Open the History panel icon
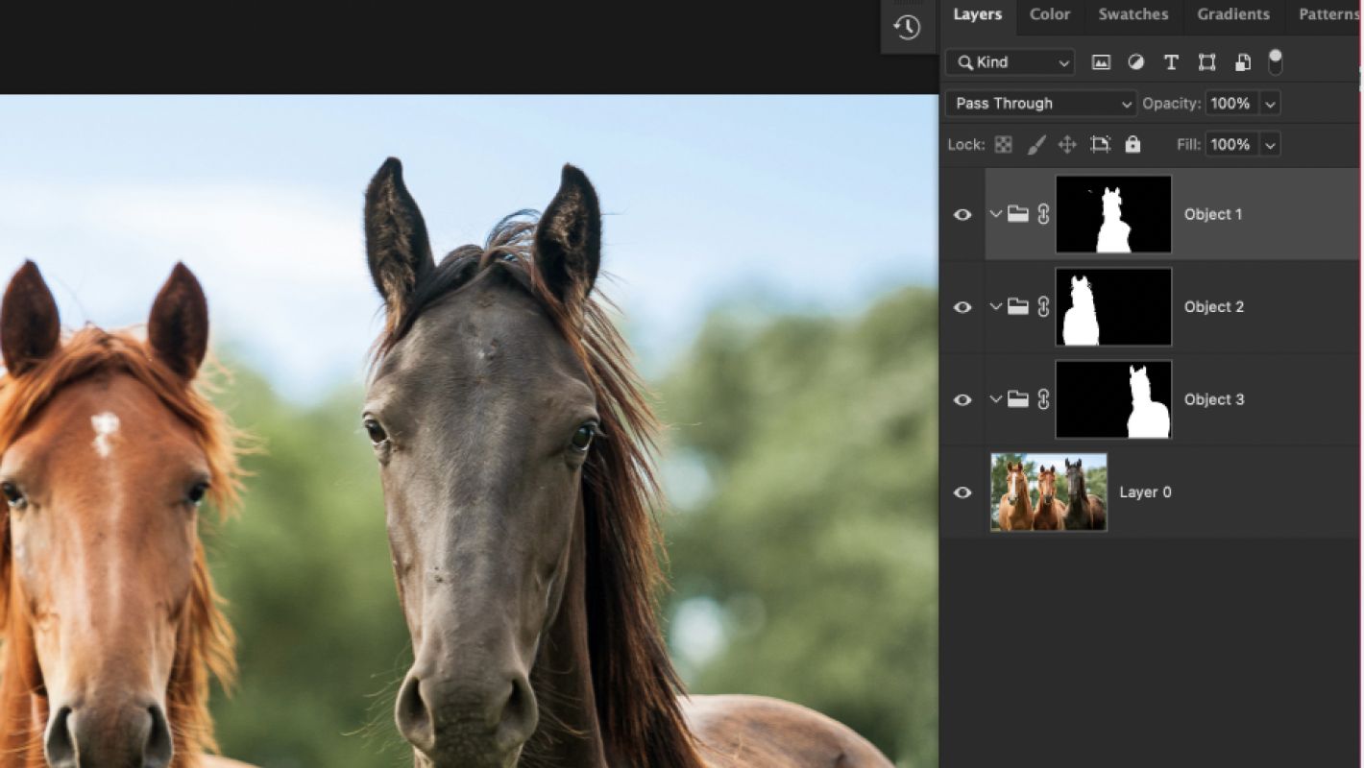Image resolution: width=1364 pixels, height=768 pixels. coord(908,27)
